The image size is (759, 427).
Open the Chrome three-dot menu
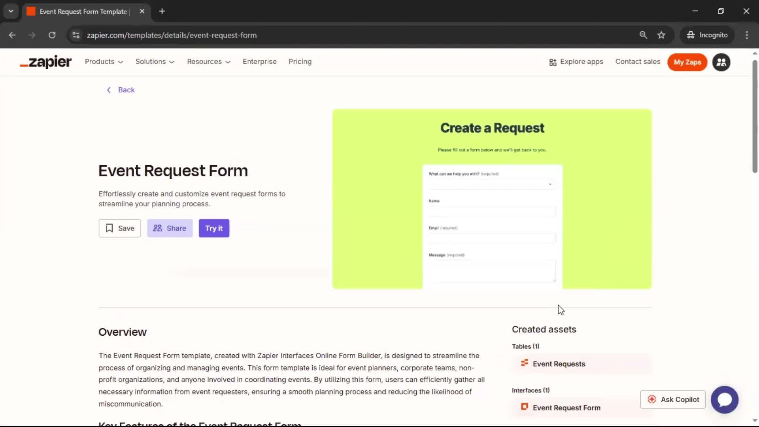747,35
